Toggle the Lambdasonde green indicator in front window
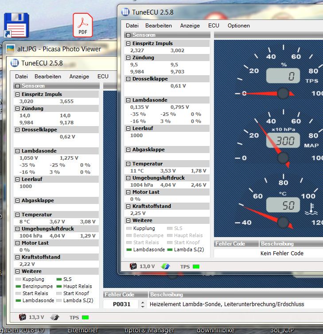Screen dimensions: 323x334 pos(129,250)
